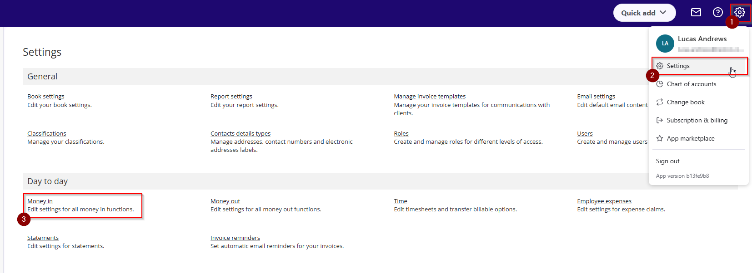Image resolution: width=752 pixels, height=273 pixels.
Task: Click the swap arrows icon for Change book
Action: pyautogui.click(x=660, y=102)
